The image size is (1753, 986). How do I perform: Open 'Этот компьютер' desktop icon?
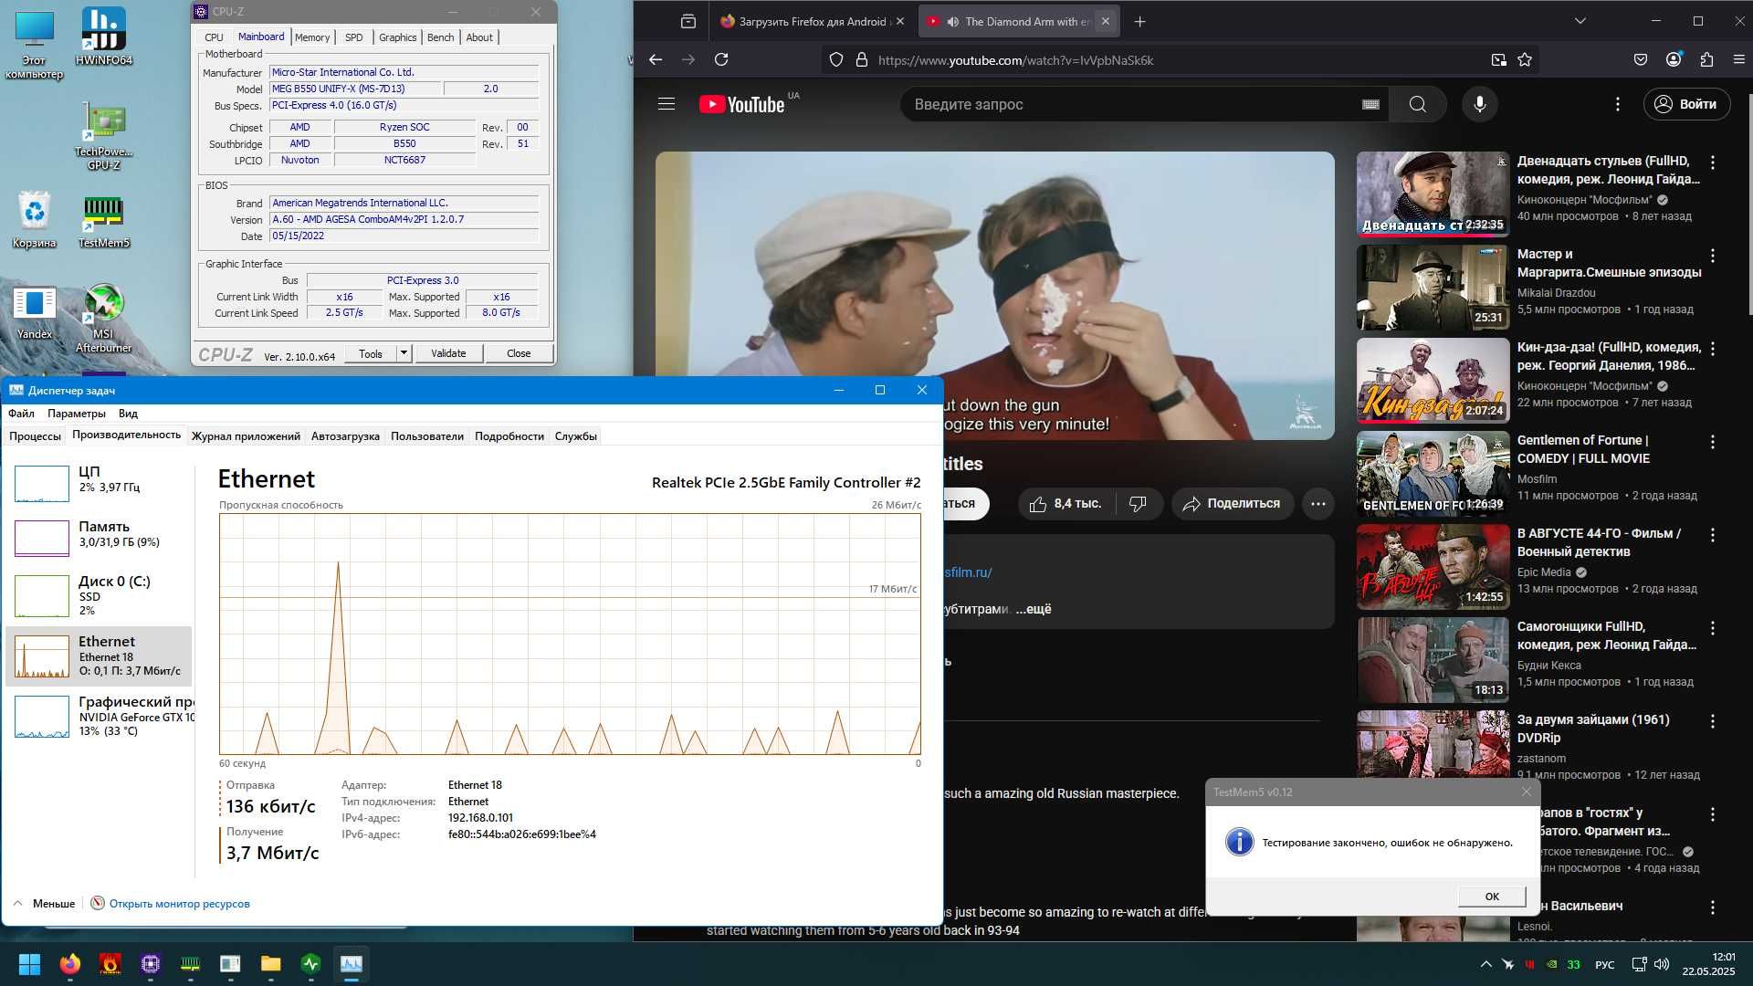tap(34, 44)
